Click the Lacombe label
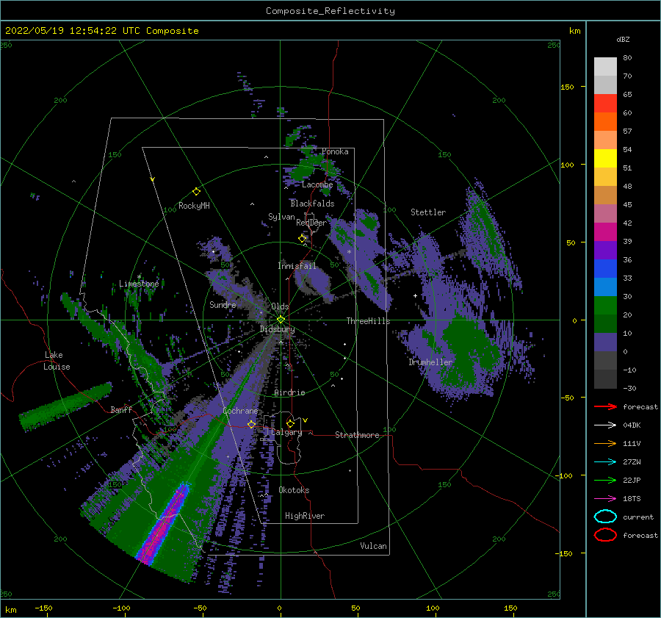 click(317, 184)
